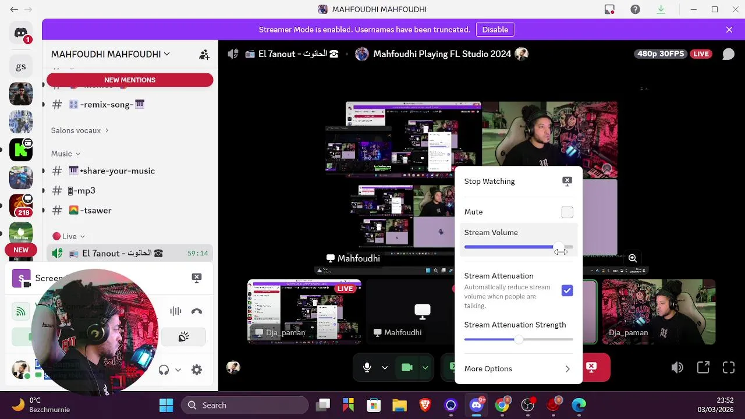This screenshot has height=419, width=745.
Task: Open voice connection signal details icon
Action: pyautogui.click(x=21, y=311)
